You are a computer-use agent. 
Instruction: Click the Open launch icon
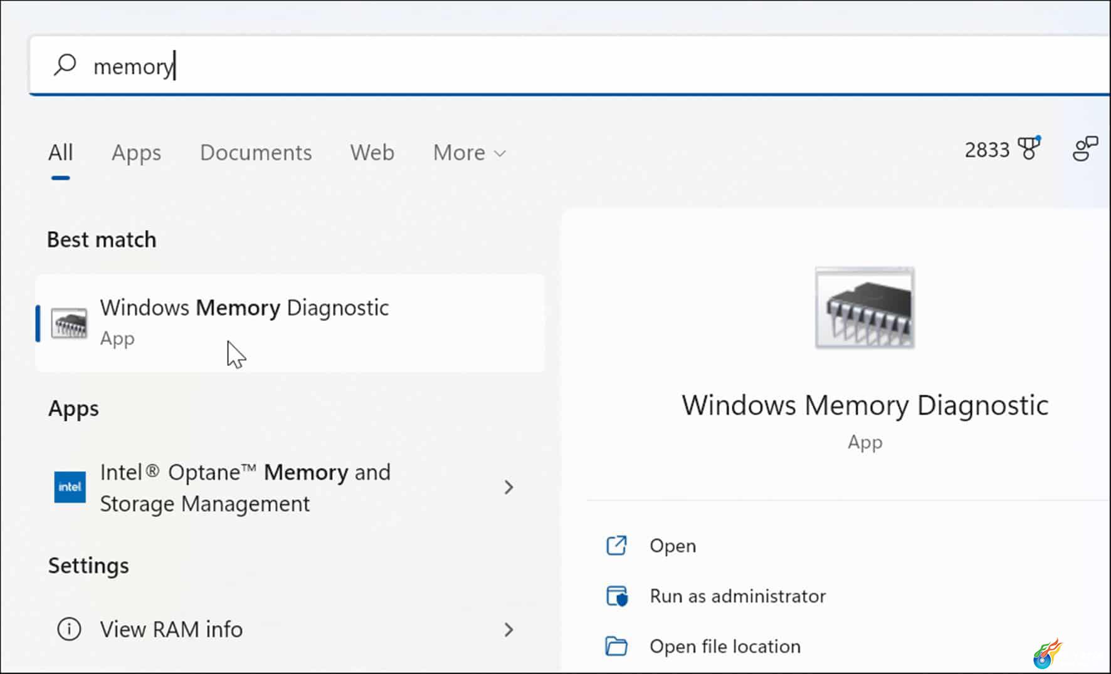pos(616,545)
